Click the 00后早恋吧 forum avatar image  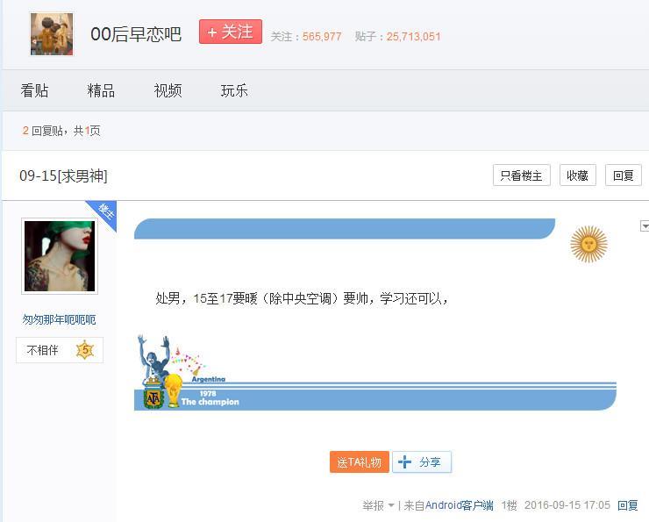52,34
